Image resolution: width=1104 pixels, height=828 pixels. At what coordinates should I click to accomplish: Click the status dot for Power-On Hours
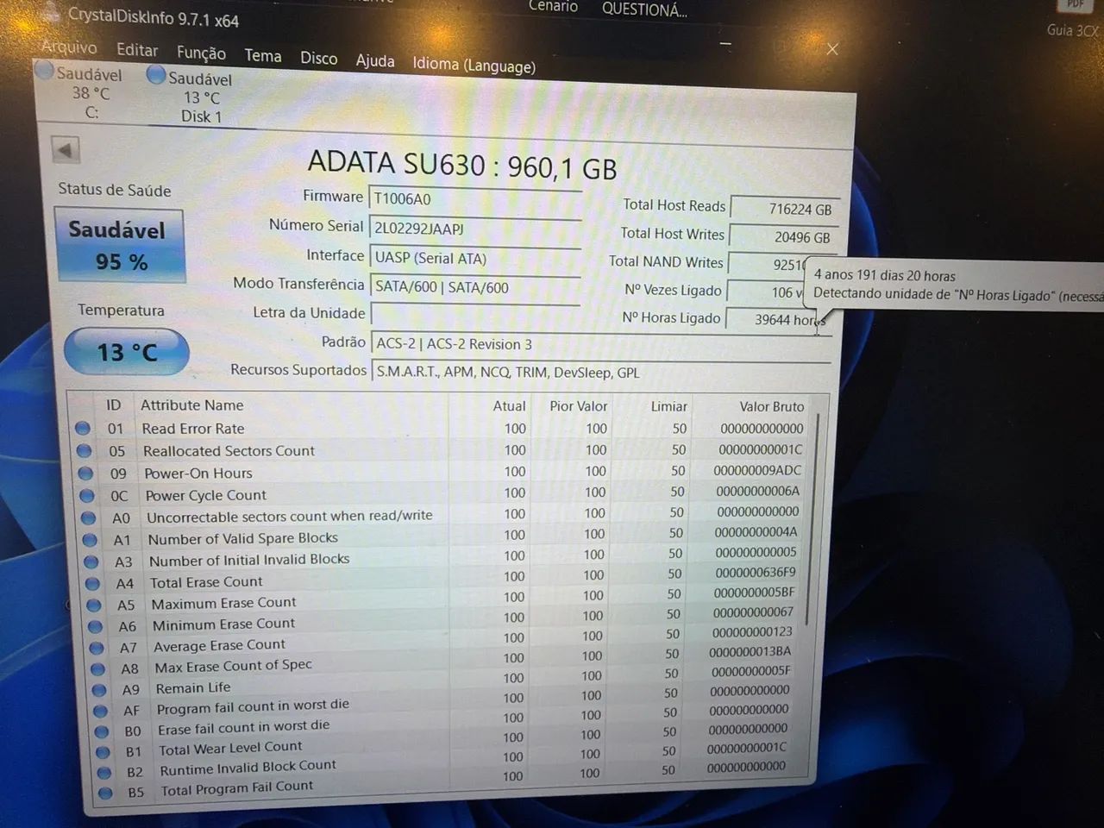point(85,473)
